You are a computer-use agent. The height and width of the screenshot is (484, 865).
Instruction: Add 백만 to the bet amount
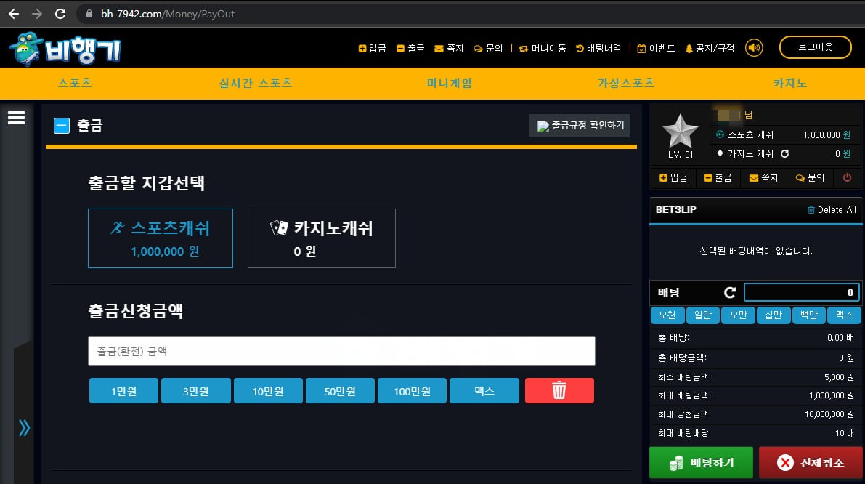point(809,315)
